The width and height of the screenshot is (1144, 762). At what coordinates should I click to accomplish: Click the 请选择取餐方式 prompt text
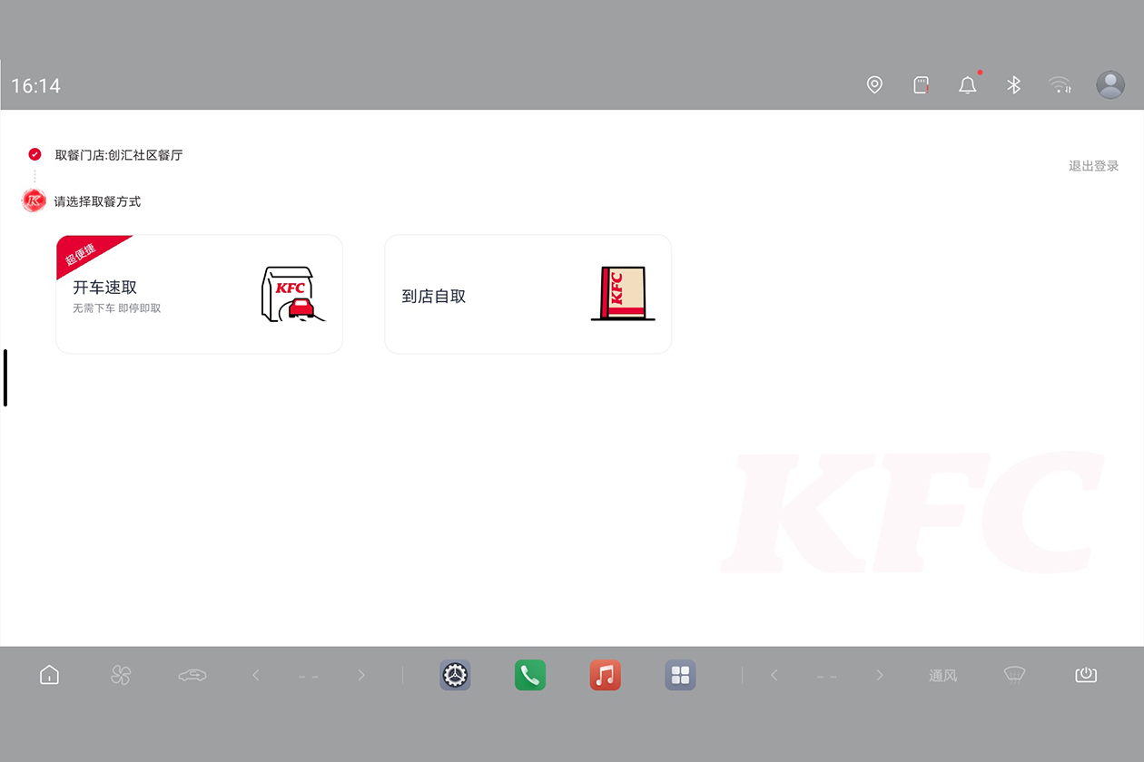point(97,201)
